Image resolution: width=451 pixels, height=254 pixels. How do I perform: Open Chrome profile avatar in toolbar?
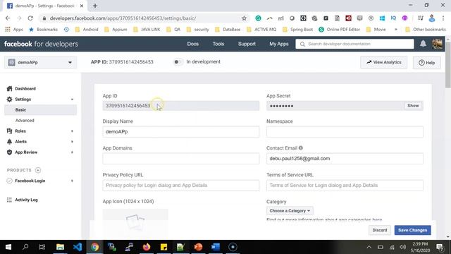point(432,18)
